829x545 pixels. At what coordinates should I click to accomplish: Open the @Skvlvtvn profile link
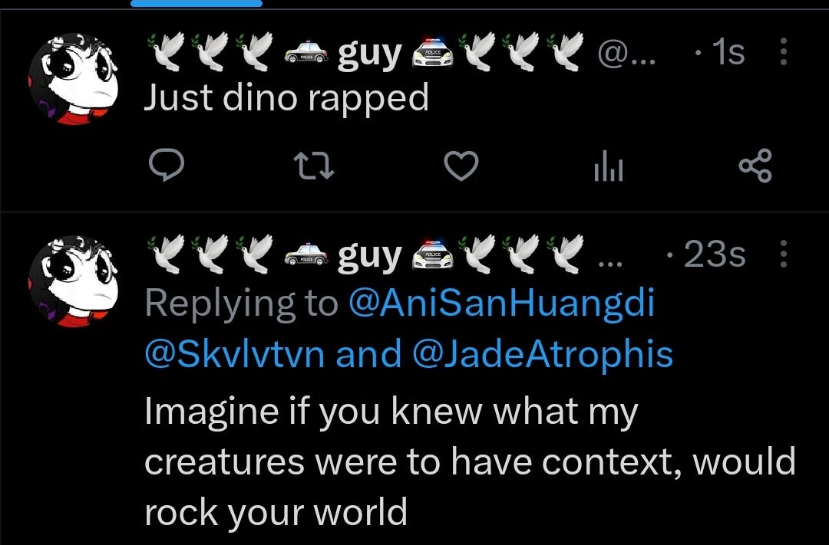234,354
